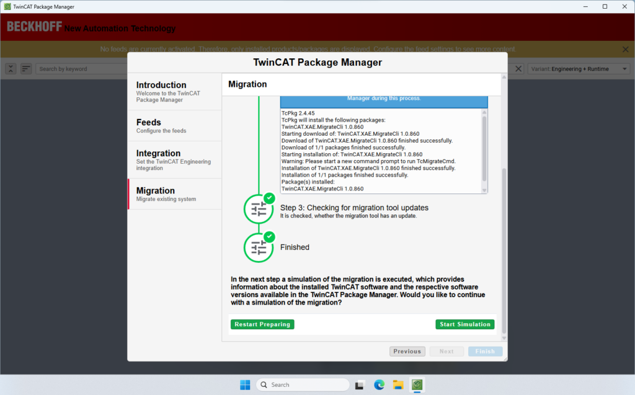Image resolution: width=635 pixels, height=395 pixels.
Task: Click the Migration page scrollbar thumb
Action: [x=504, y=251]
